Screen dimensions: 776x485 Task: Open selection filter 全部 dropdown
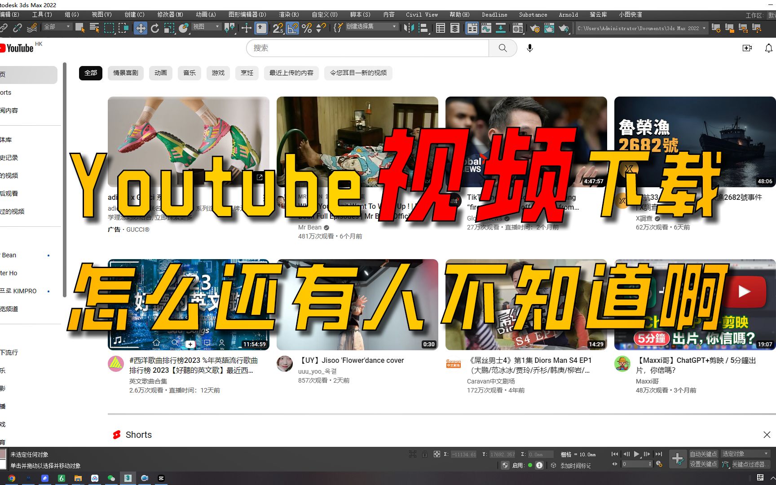57,27
